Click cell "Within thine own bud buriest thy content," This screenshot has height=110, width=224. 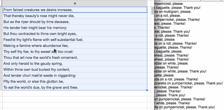pos(75,70)
